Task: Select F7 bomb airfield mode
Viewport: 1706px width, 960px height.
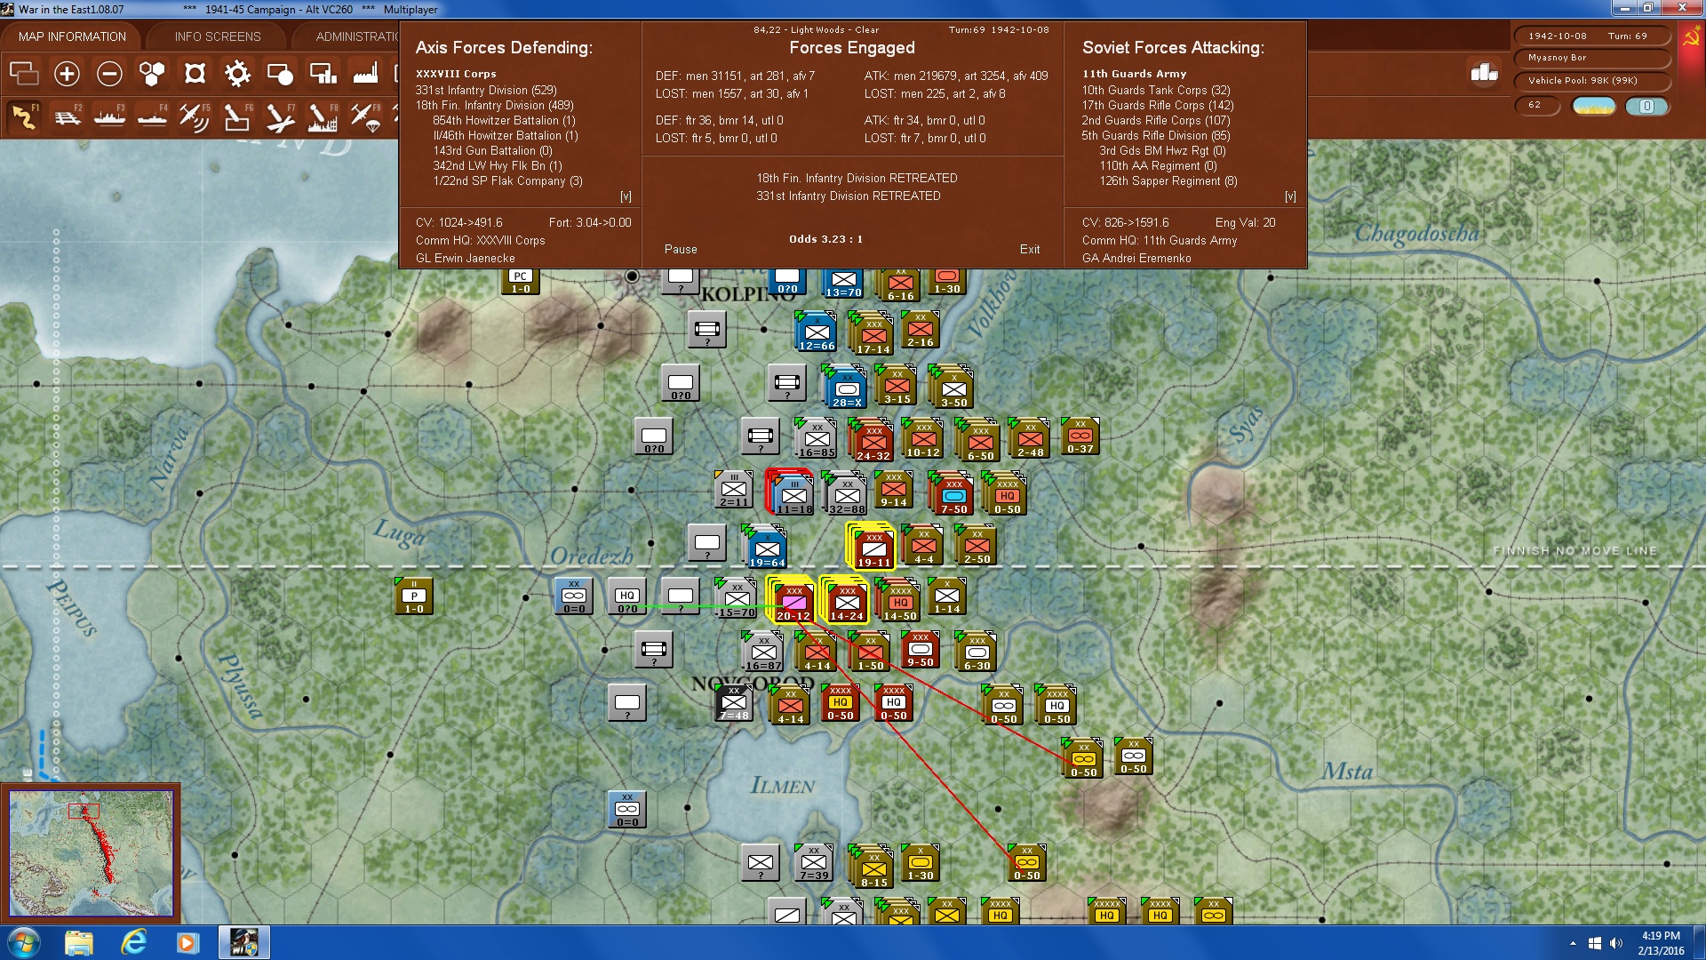Action: click(280, 116)
